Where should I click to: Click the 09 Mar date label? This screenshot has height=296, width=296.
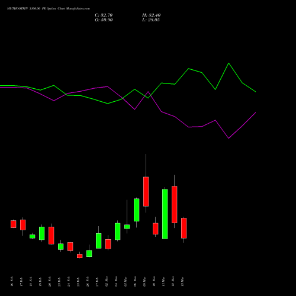pos(144,281)
